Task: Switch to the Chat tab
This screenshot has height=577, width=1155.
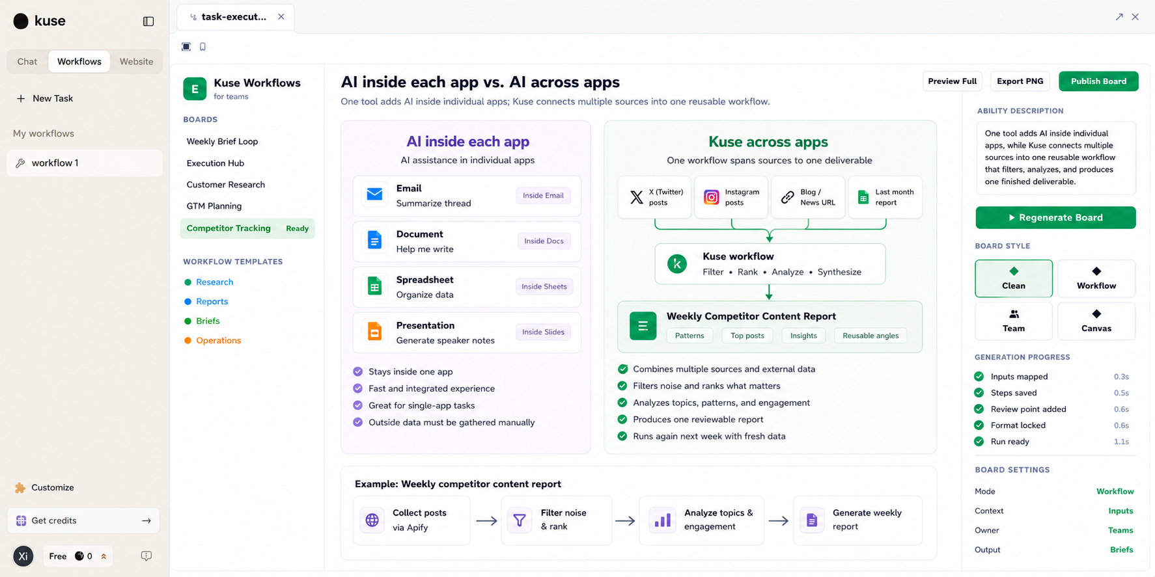Action: coord(27,61)
